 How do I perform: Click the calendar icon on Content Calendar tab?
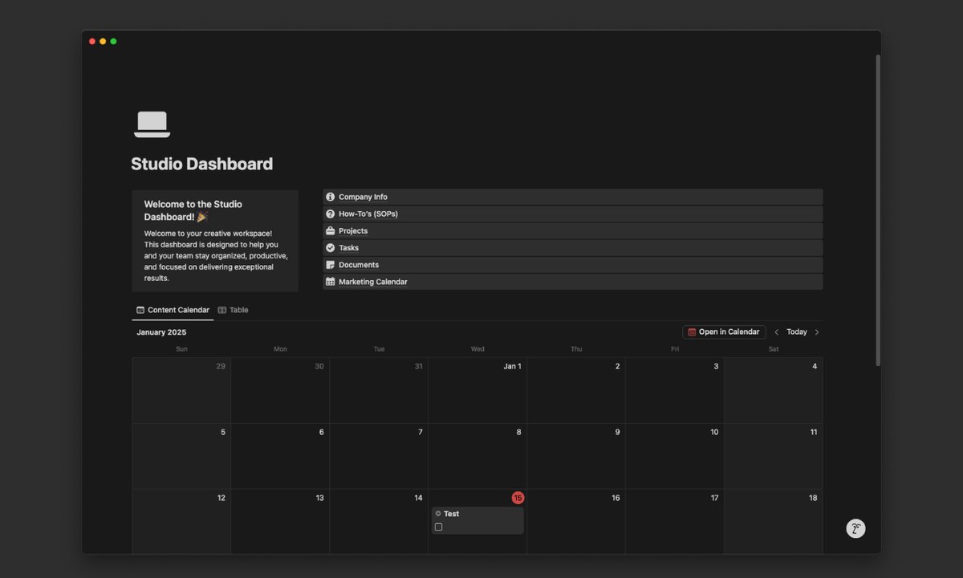click(140, 310)
